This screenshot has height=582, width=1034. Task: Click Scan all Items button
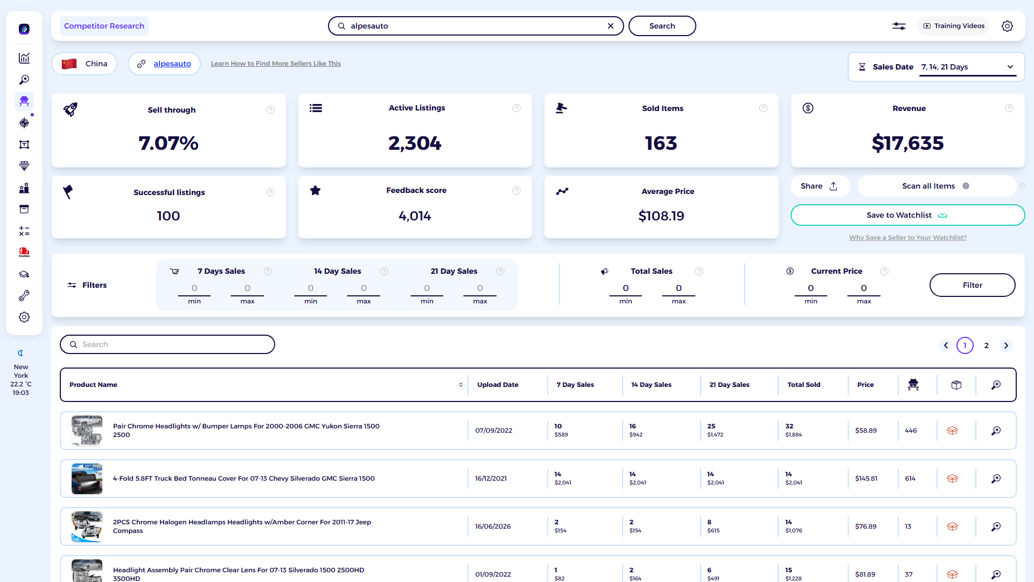tap(936, 186)
